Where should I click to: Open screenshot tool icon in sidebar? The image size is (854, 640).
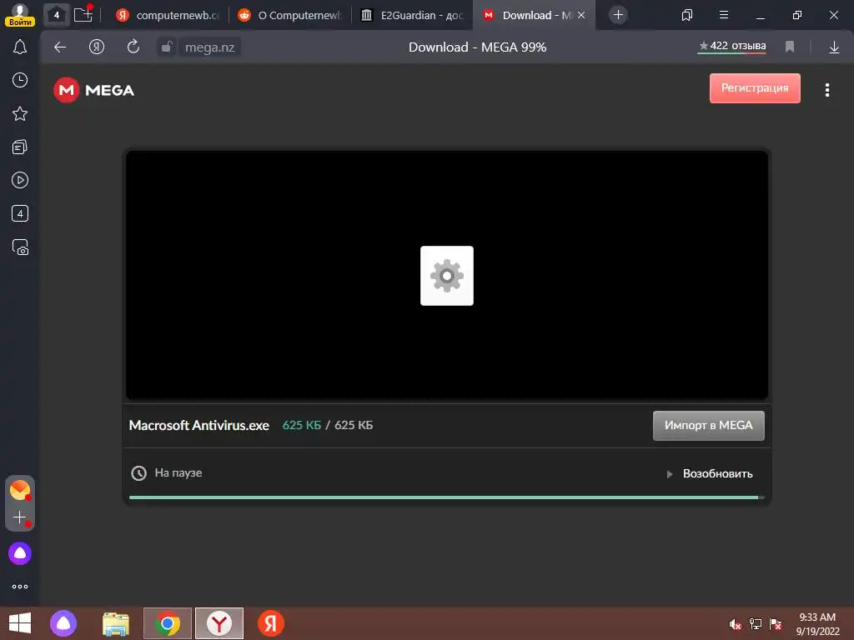click(x=20, y=247)
